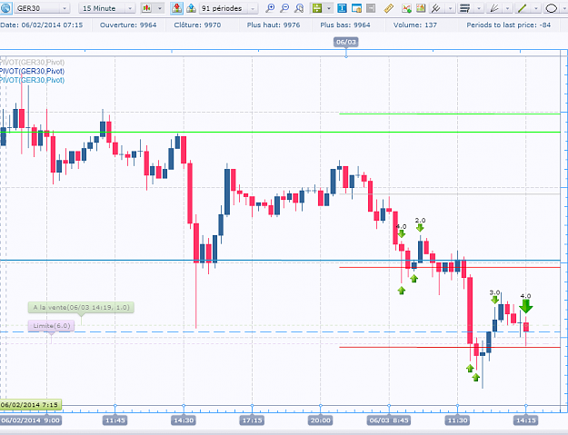568x435 pixels.
Task: Click the Limite(6.0) order tag
Action: pos(52,326)
